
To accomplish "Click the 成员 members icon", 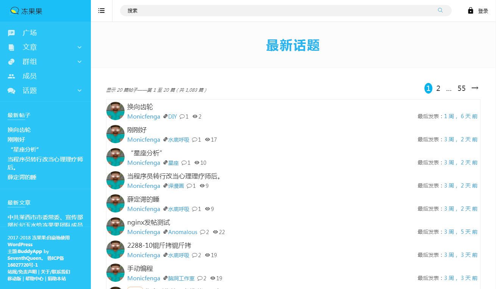I will 11,76.
